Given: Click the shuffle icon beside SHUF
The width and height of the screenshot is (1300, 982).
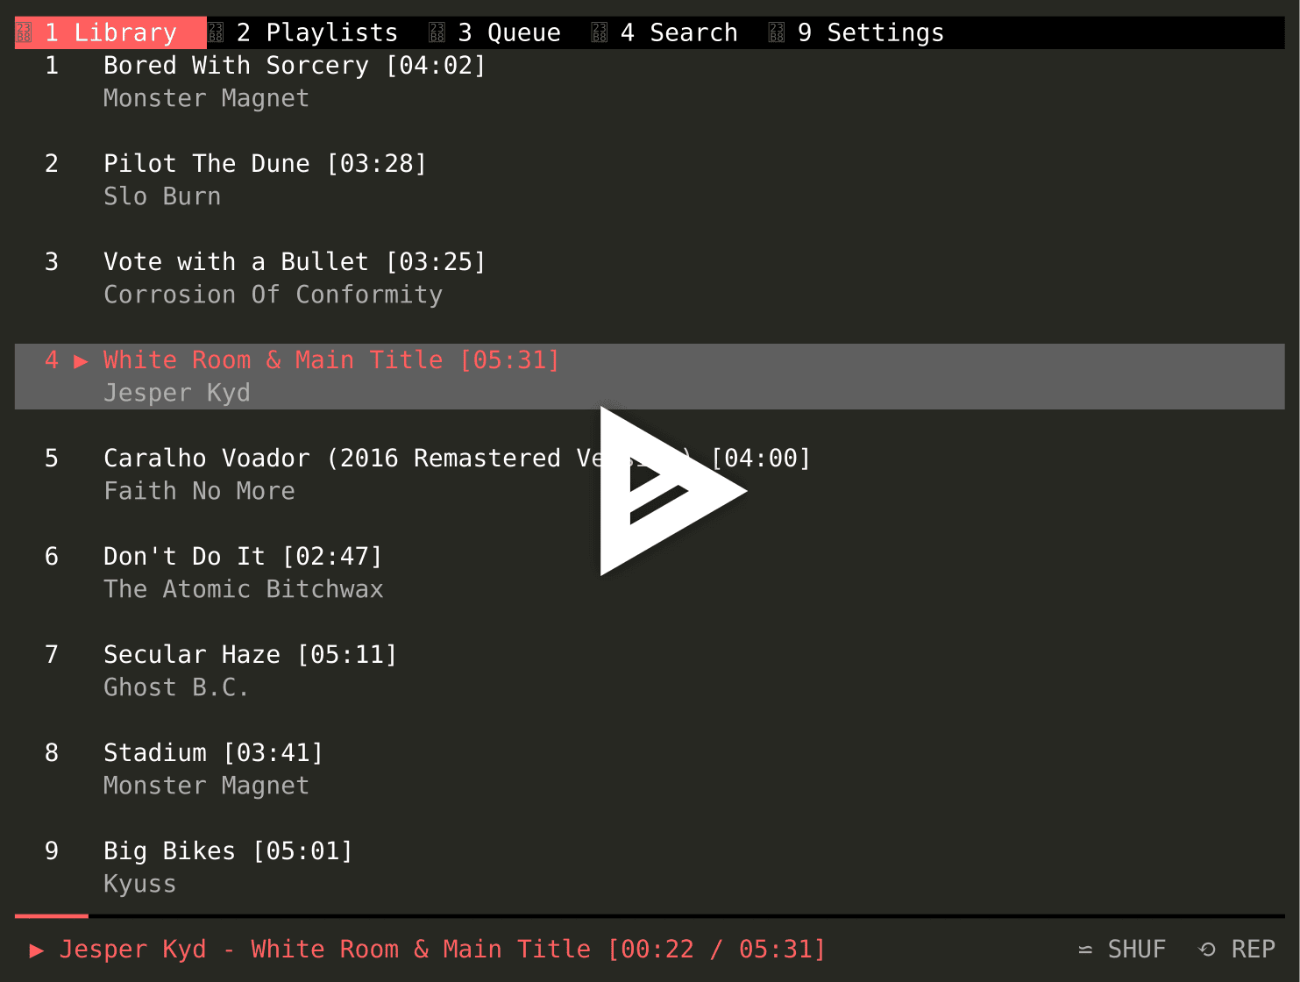Looking at the screenshot, I should click(x=1085, y=949).
